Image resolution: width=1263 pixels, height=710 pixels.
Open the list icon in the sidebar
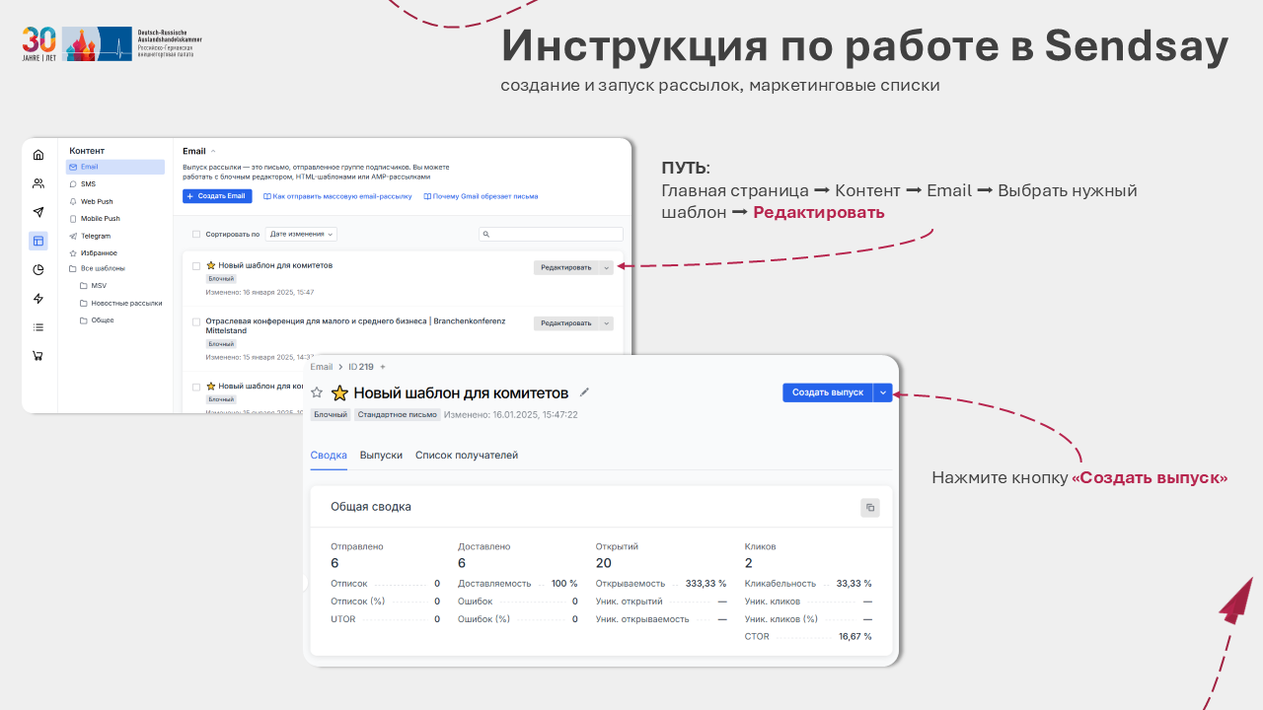click(x=38, y=327)
